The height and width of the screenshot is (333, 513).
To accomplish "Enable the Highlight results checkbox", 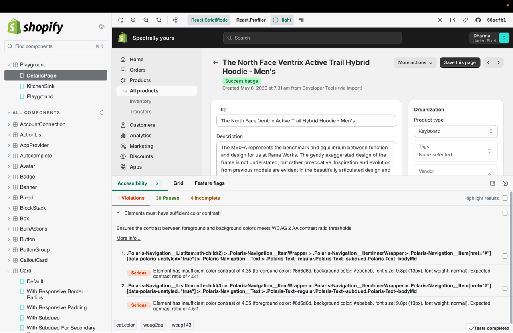I will pyautogui.click(x=505, y=198).
